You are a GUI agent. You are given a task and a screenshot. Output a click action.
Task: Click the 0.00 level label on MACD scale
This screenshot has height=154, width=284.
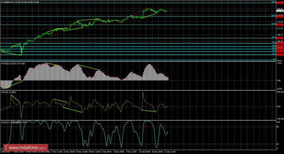(x=279, y=81)
